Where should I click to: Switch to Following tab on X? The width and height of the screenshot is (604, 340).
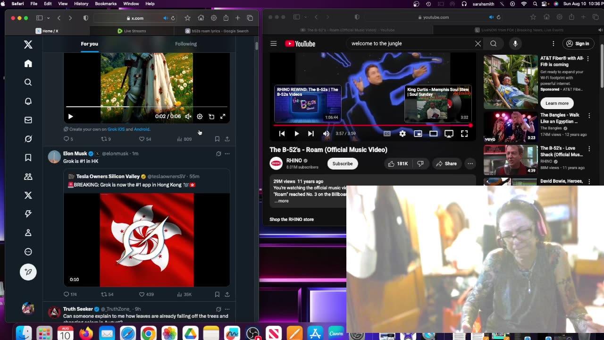186,44
